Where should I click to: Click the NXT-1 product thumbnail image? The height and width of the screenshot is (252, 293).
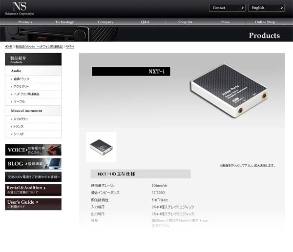pos(101,147)
